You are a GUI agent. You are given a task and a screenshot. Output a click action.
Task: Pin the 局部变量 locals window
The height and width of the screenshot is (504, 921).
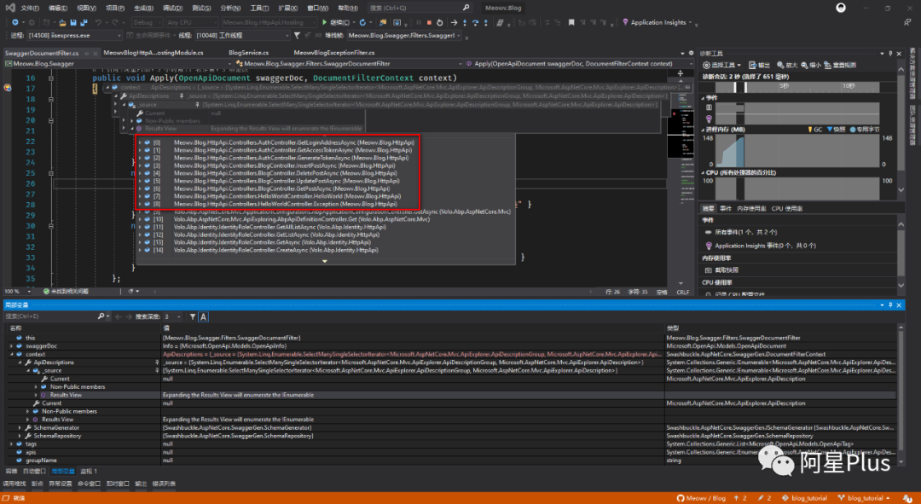890,304
